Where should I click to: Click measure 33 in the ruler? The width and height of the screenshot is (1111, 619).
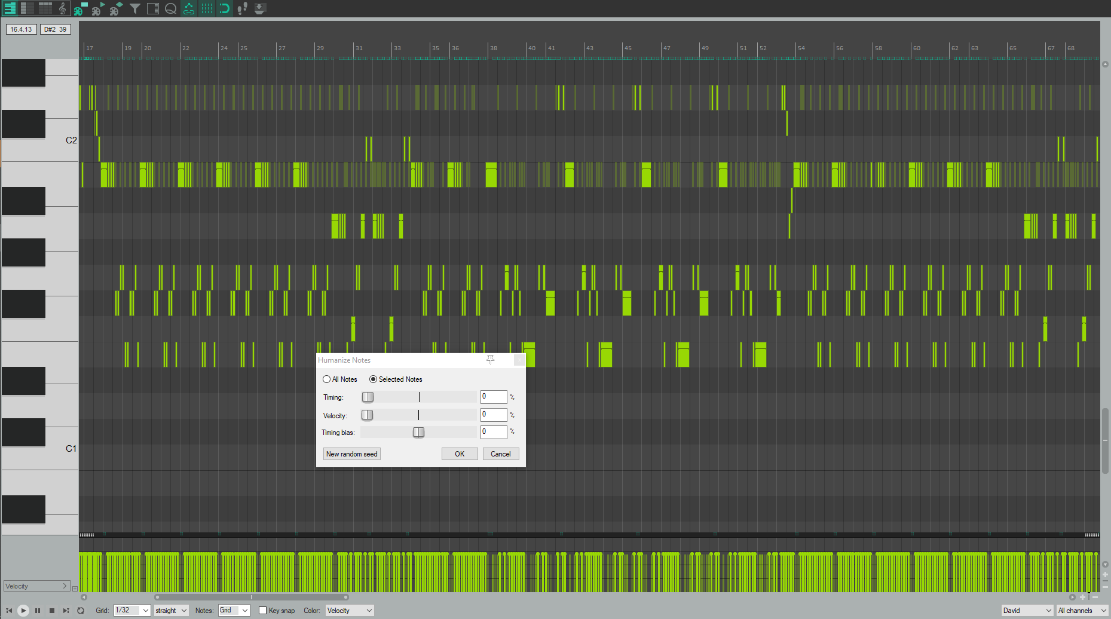(397, 48)
